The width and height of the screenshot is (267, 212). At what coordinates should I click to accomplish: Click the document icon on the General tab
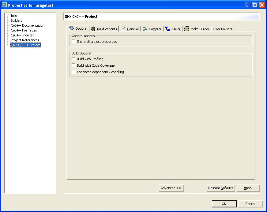[x=123, y=28]
